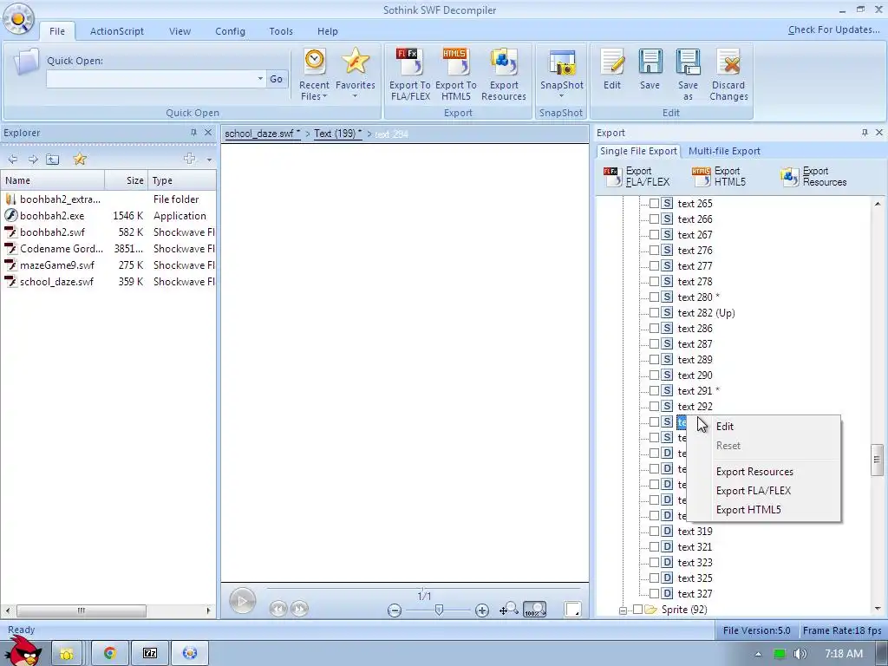Screen dimensions: 888x666
Task: Choose Export Resources in the context menu
Action: pos(754,471)
